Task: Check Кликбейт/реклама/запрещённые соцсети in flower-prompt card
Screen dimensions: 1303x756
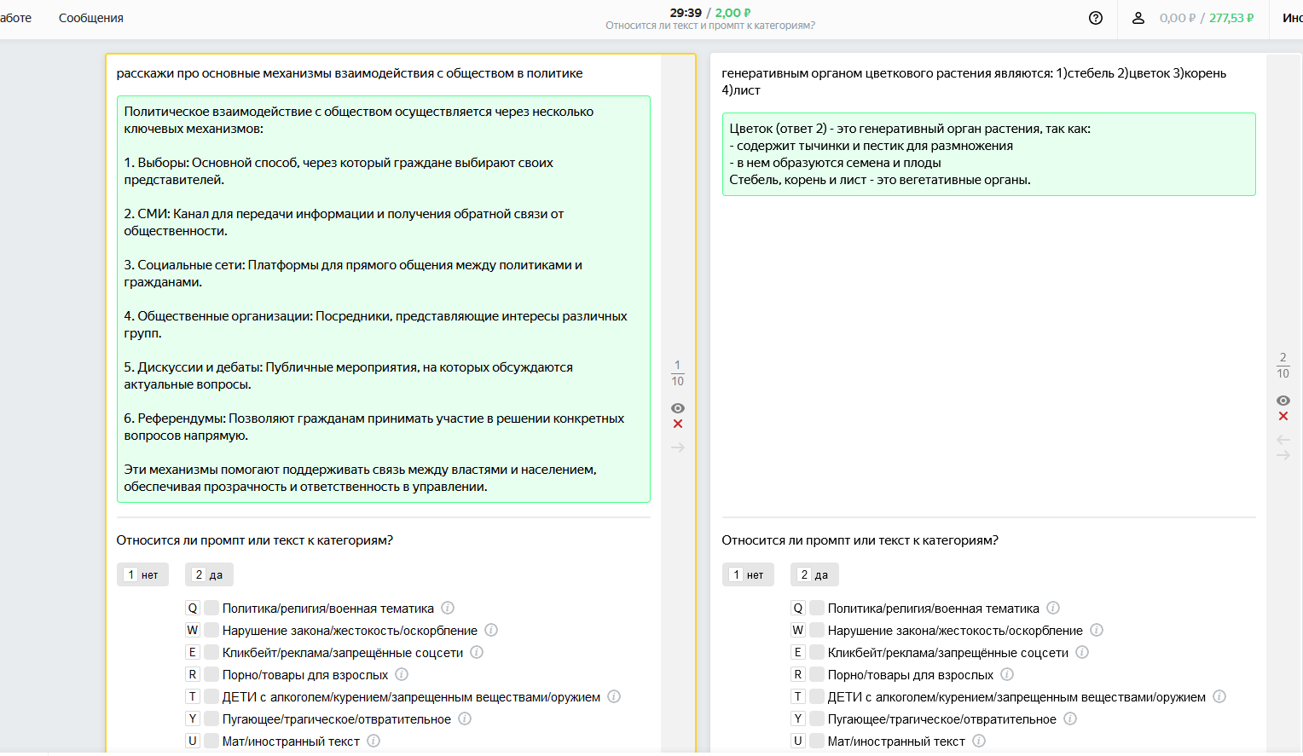Action: [817, 652]
